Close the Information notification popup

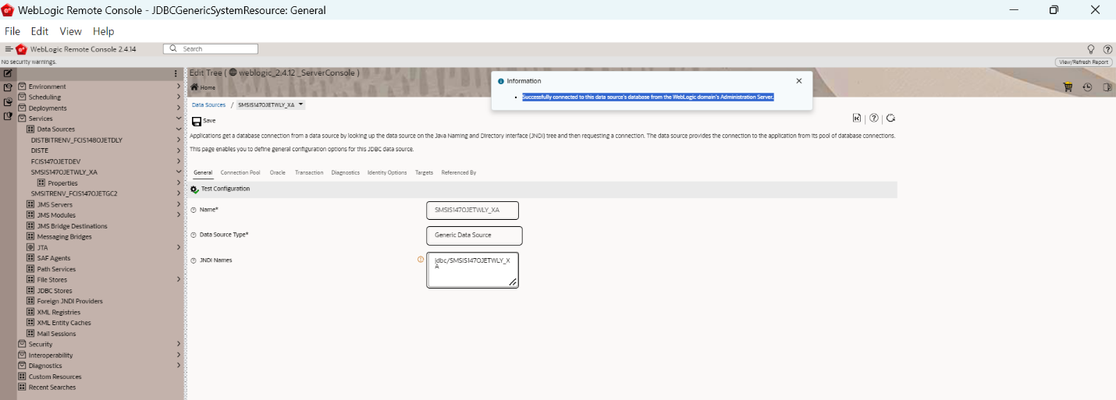pos(798,81)
